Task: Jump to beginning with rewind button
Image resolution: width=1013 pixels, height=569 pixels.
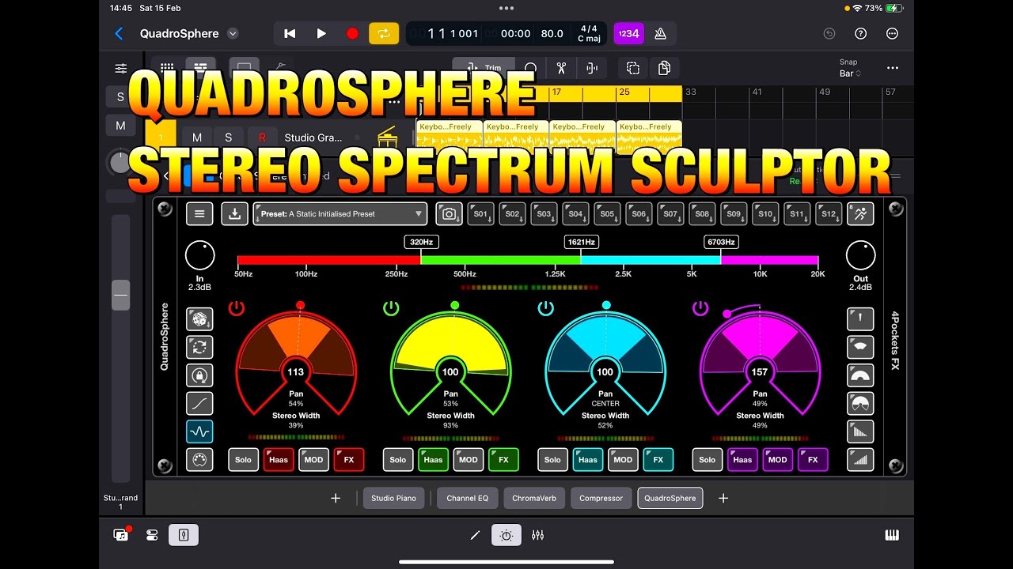Action: click(x=290, y=33)
